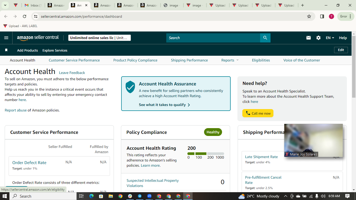Click the Account Health Rating progress bar
356x200 pixels.
point(206,154)
